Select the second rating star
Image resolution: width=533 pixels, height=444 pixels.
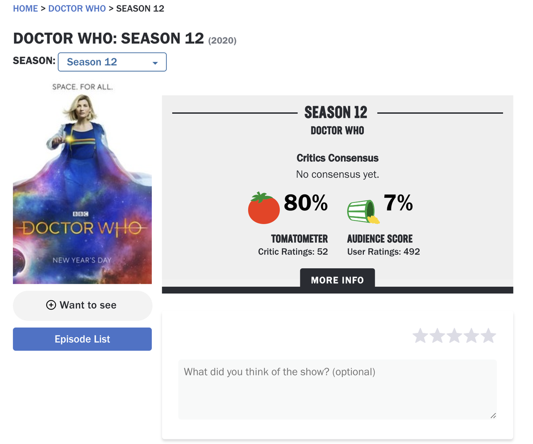point(437,336)
